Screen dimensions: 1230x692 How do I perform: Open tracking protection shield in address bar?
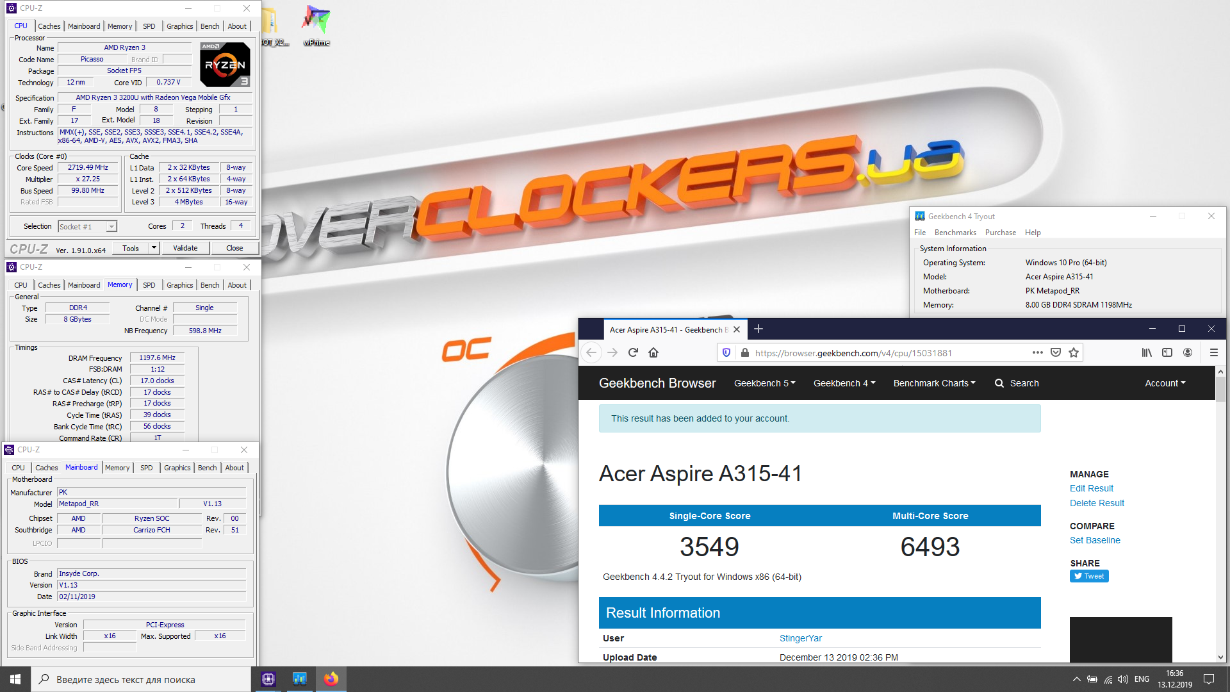[x=726, y=352]
